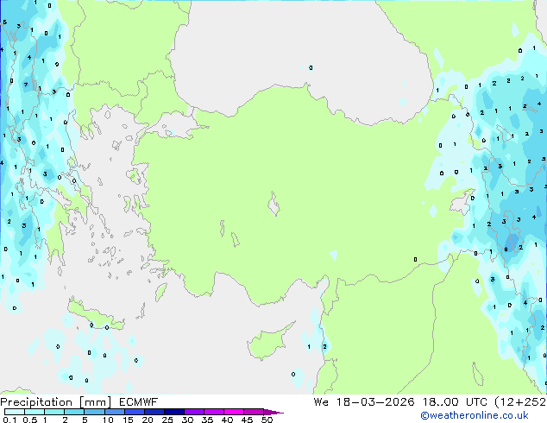Click the '18:00 UTC' time text
The width and height of the screenshot is (547, 423).
click(x=455, y=402)
